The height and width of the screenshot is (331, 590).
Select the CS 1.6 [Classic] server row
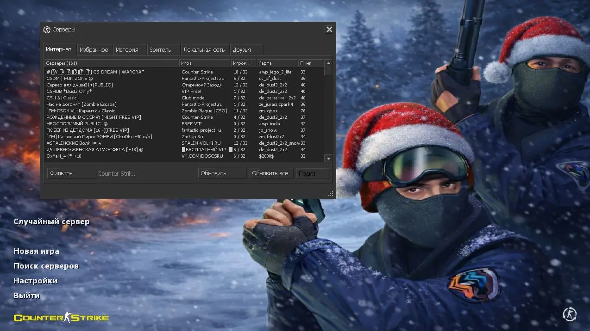pyautogui.click(x=111, y=98)
